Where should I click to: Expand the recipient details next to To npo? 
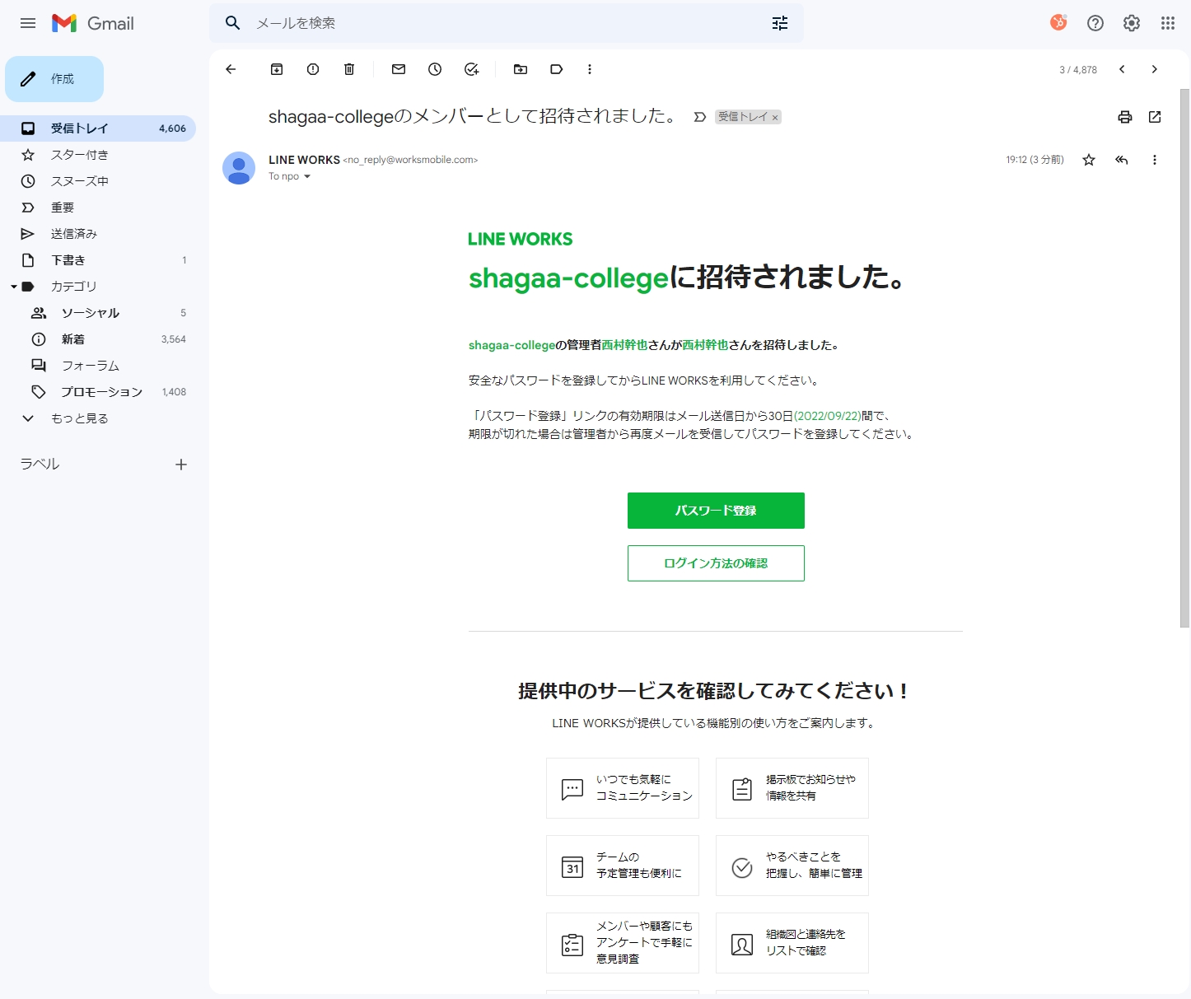click(307, 177)
